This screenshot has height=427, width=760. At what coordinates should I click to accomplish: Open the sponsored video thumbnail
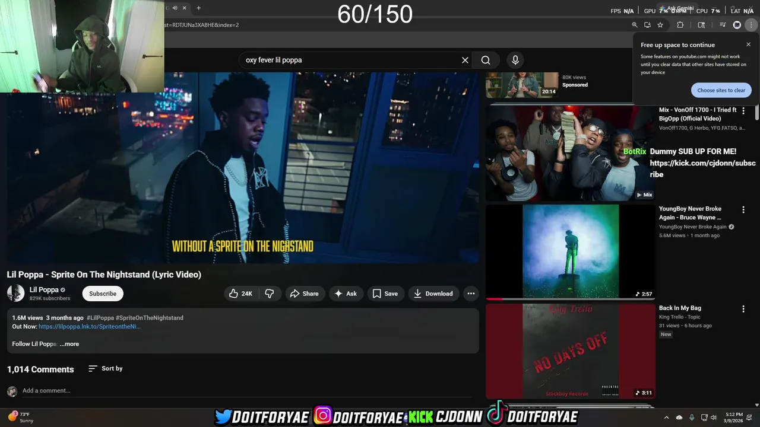[x=522, y=85]
